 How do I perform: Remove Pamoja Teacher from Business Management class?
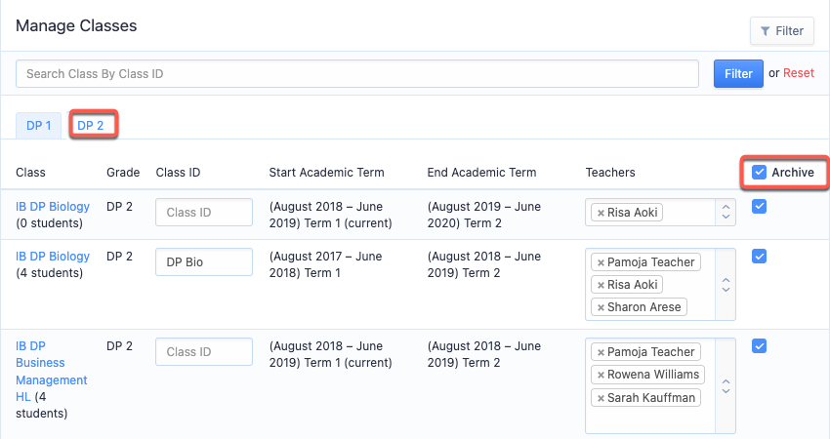[x=601, y=352]
